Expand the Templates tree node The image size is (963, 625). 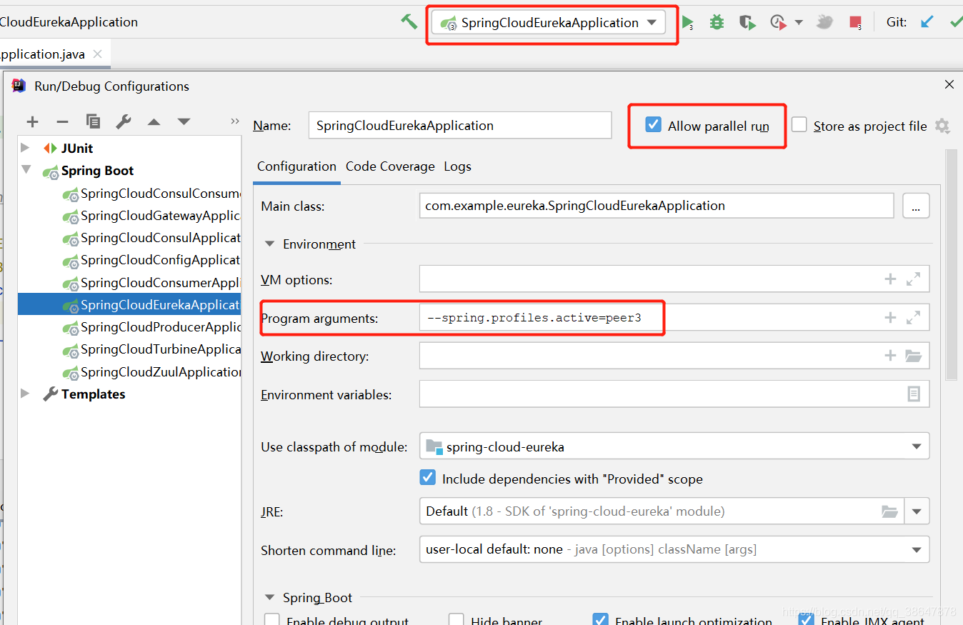(x=26, y=394)
